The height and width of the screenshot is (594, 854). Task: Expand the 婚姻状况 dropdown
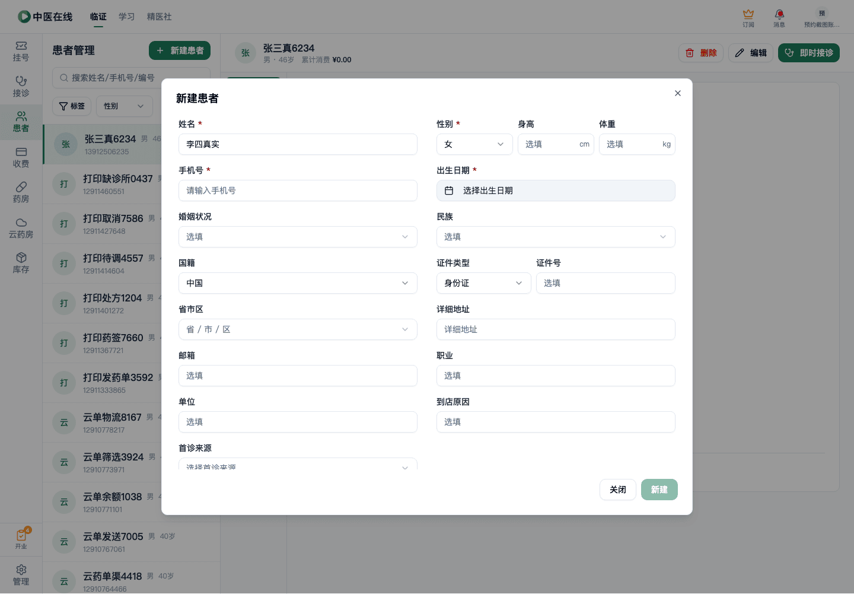(298, 237)
